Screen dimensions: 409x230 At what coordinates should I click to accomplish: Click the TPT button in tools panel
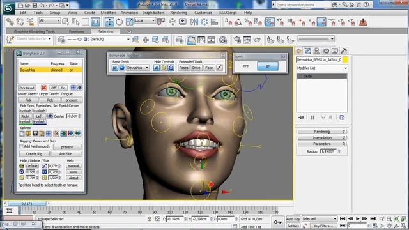coord(245,66)
